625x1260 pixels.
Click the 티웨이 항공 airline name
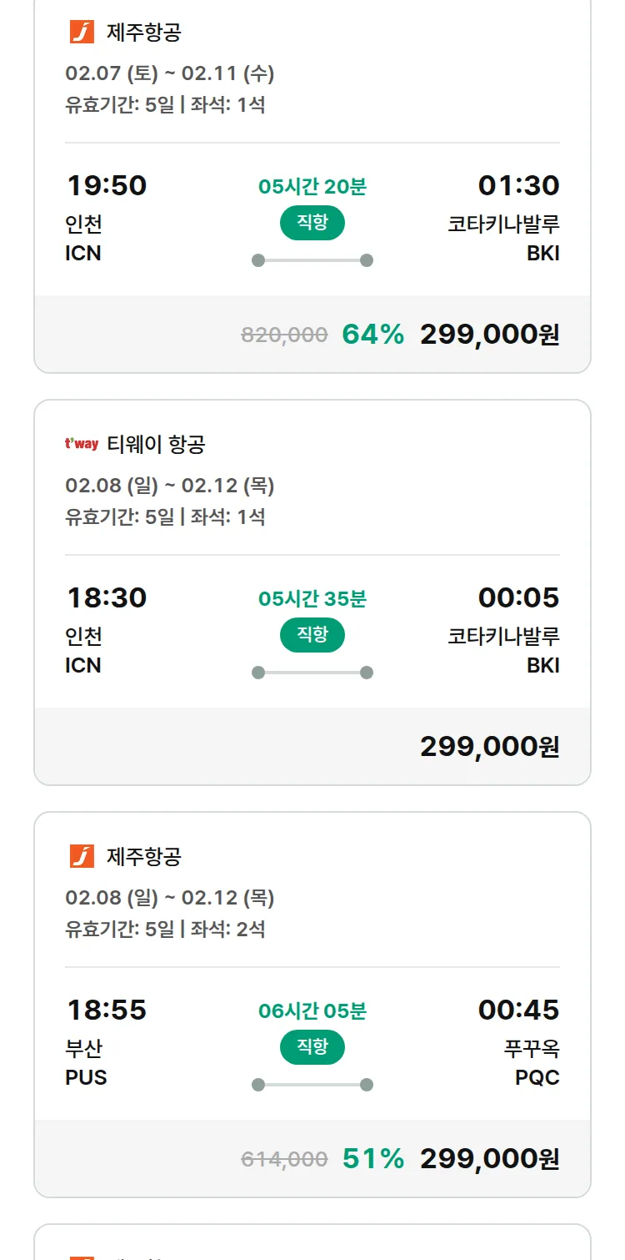click(156, 445)
